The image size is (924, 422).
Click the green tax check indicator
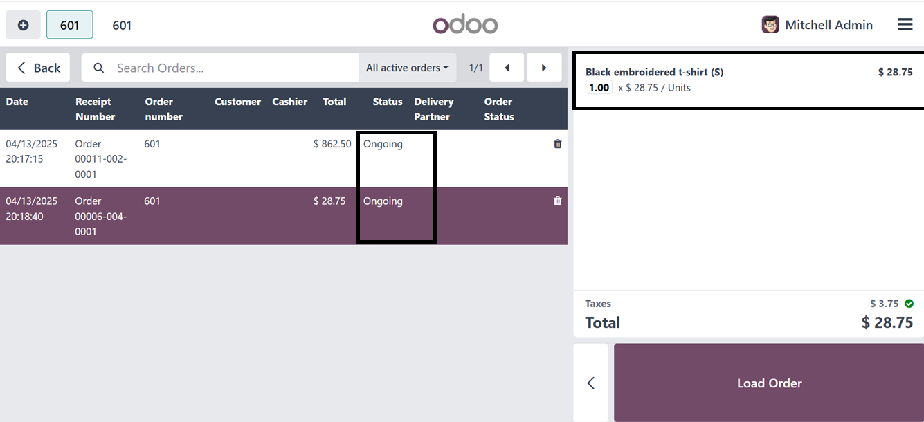click(x=909, y=304)
